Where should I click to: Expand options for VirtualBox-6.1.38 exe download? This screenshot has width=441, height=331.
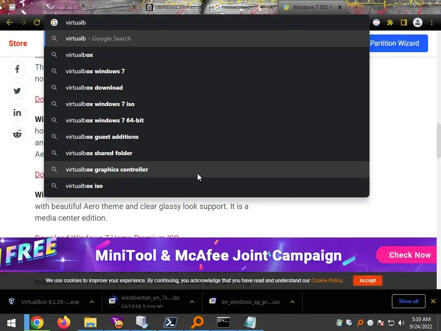(x=92, y=302)
